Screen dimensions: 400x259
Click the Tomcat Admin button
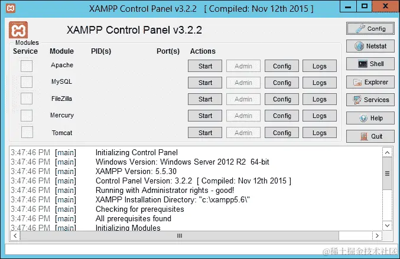(243, 133)
